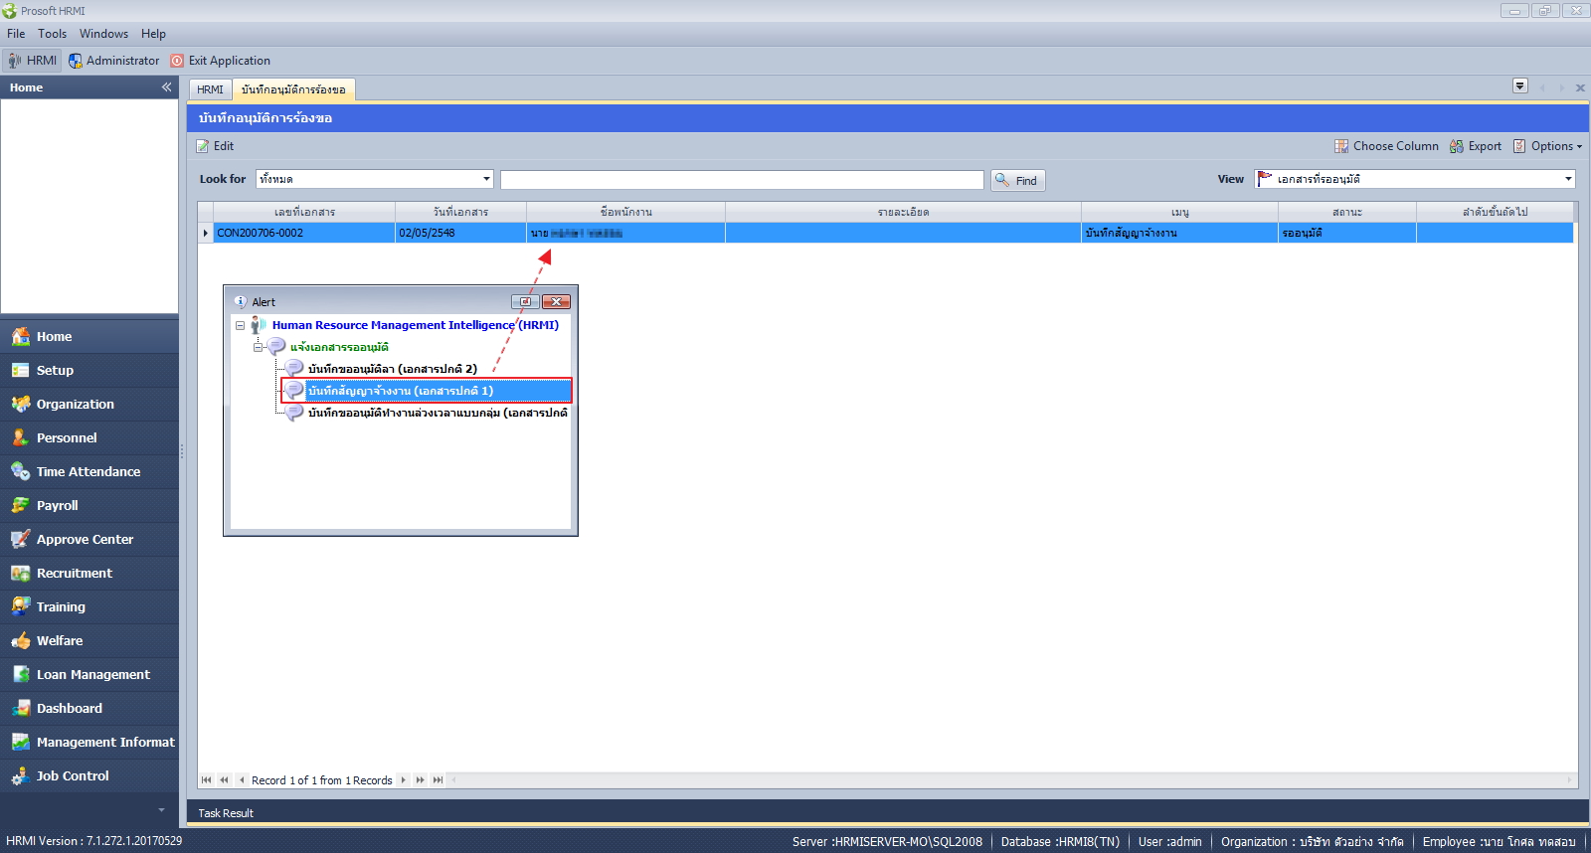Click the Alert dialog info icon
Screen dimensions: 1591x853
click(x=241, y=301)
